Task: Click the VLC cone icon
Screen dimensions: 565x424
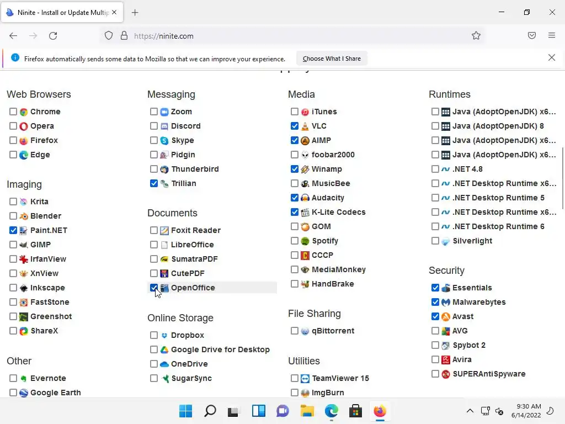Action: tap(305, 126)
